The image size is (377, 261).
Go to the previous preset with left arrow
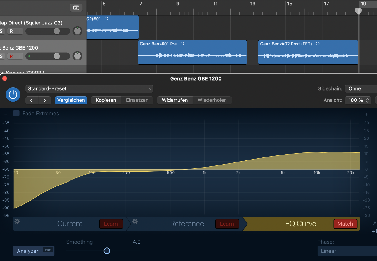[x=32, y=100]
